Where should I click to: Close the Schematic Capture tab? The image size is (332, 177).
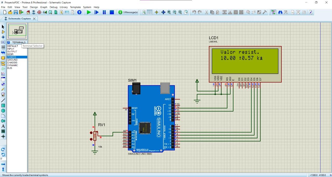tap(34, 19)
